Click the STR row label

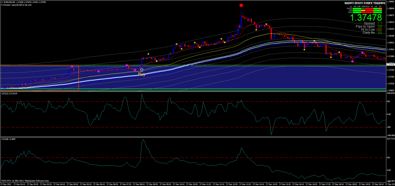click(x=350, y=10)
